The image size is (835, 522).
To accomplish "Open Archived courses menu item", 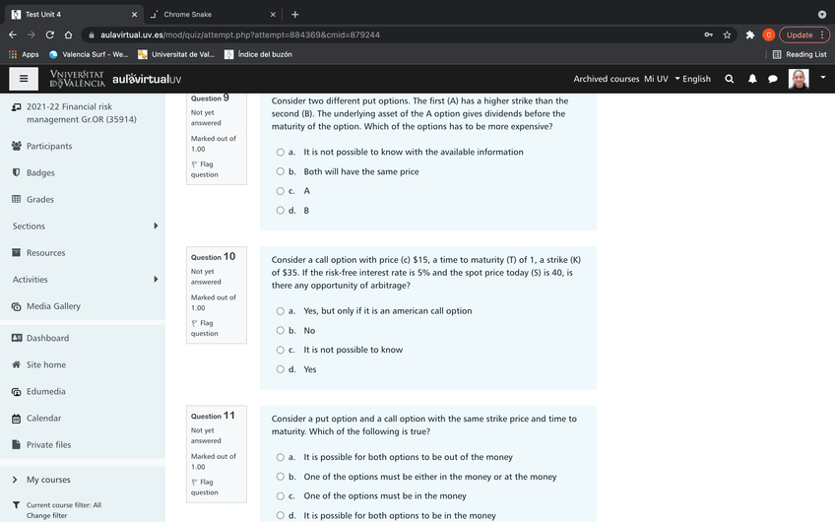I will pyautogui.click(x=606, y=79).
